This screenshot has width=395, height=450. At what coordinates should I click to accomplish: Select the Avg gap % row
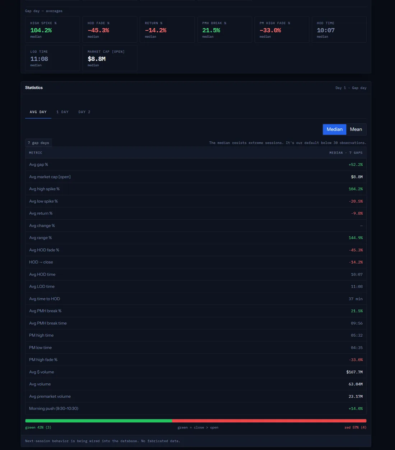196,165
